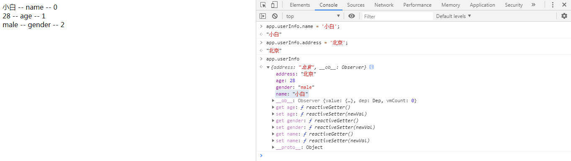Select the address property row
The image size is (571, 161).
296,74
